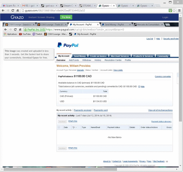The height and width of the screenshot is (172, 183).
Task: Collapse balance details with Hide link
Action: [x=143, y=87]
